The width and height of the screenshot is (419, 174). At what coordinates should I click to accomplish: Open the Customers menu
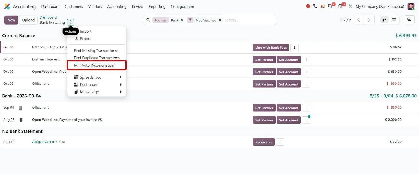74,6
